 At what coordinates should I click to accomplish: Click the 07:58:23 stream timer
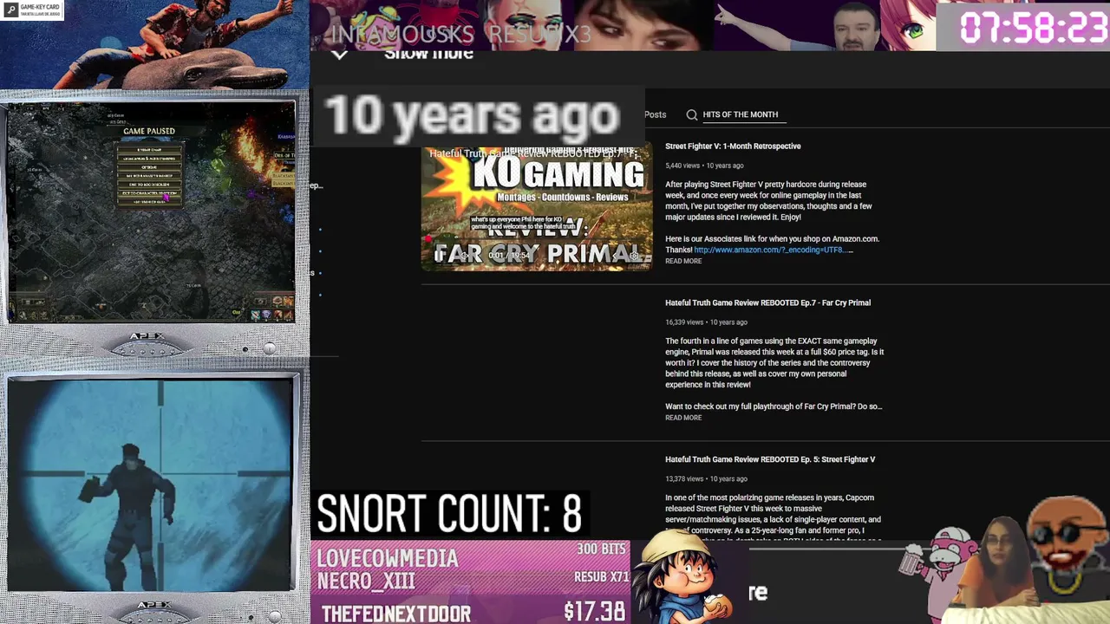(1033, 28)
